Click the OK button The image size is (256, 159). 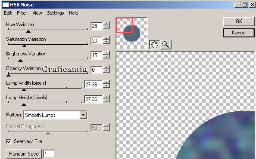[x=239, y=21]
